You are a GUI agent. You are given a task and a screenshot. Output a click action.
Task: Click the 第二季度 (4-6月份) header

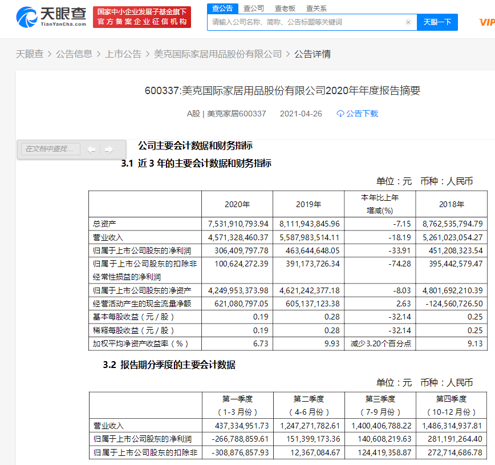pyautogui.click(x=309, y=406)
